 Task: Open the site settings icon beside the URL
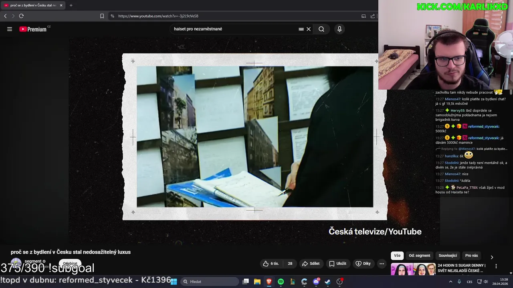112,16
